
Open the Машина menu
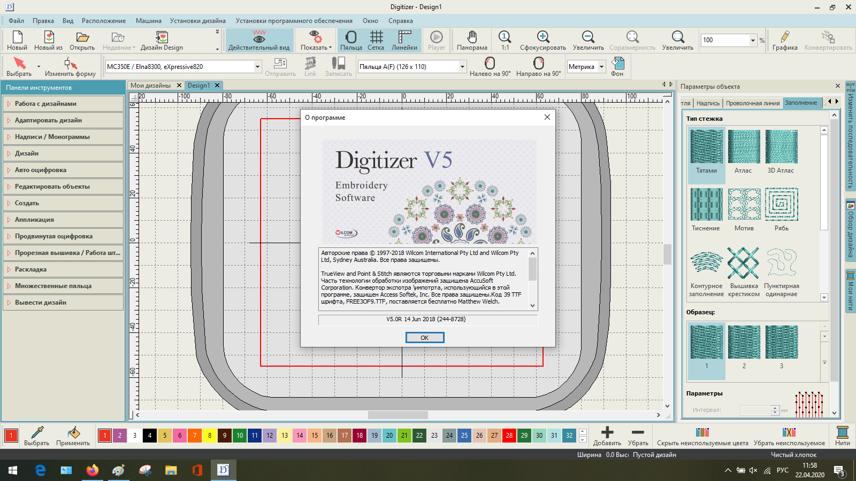point(148,21)
